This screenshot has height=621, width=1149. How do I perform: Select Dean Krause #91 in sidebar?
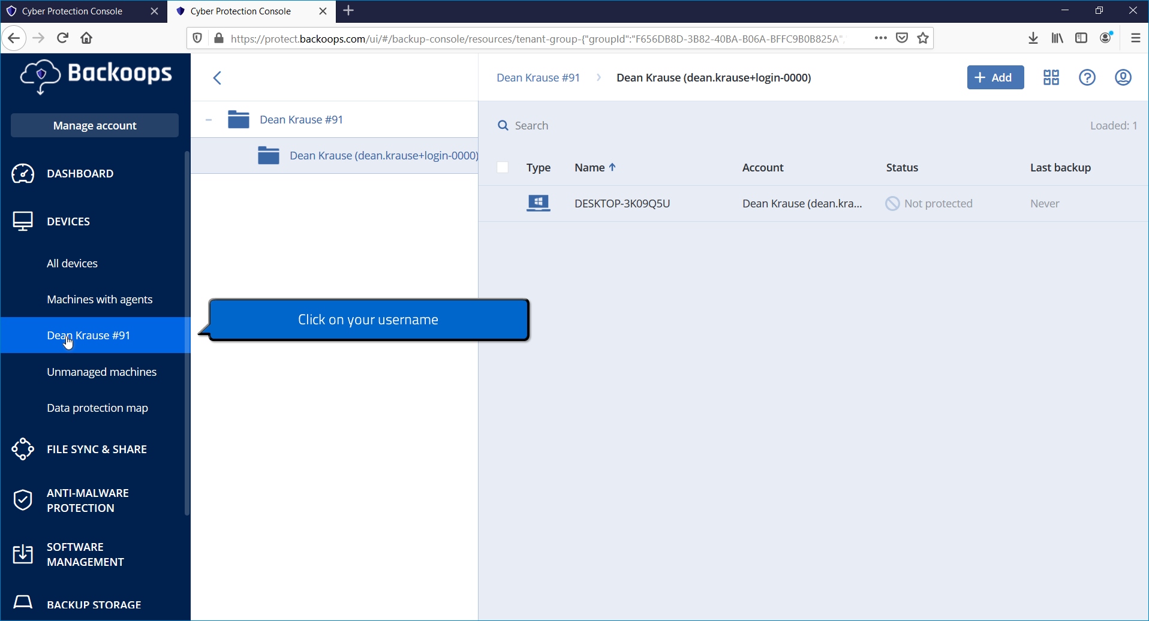pyautogui.click(x=95, y=335)
